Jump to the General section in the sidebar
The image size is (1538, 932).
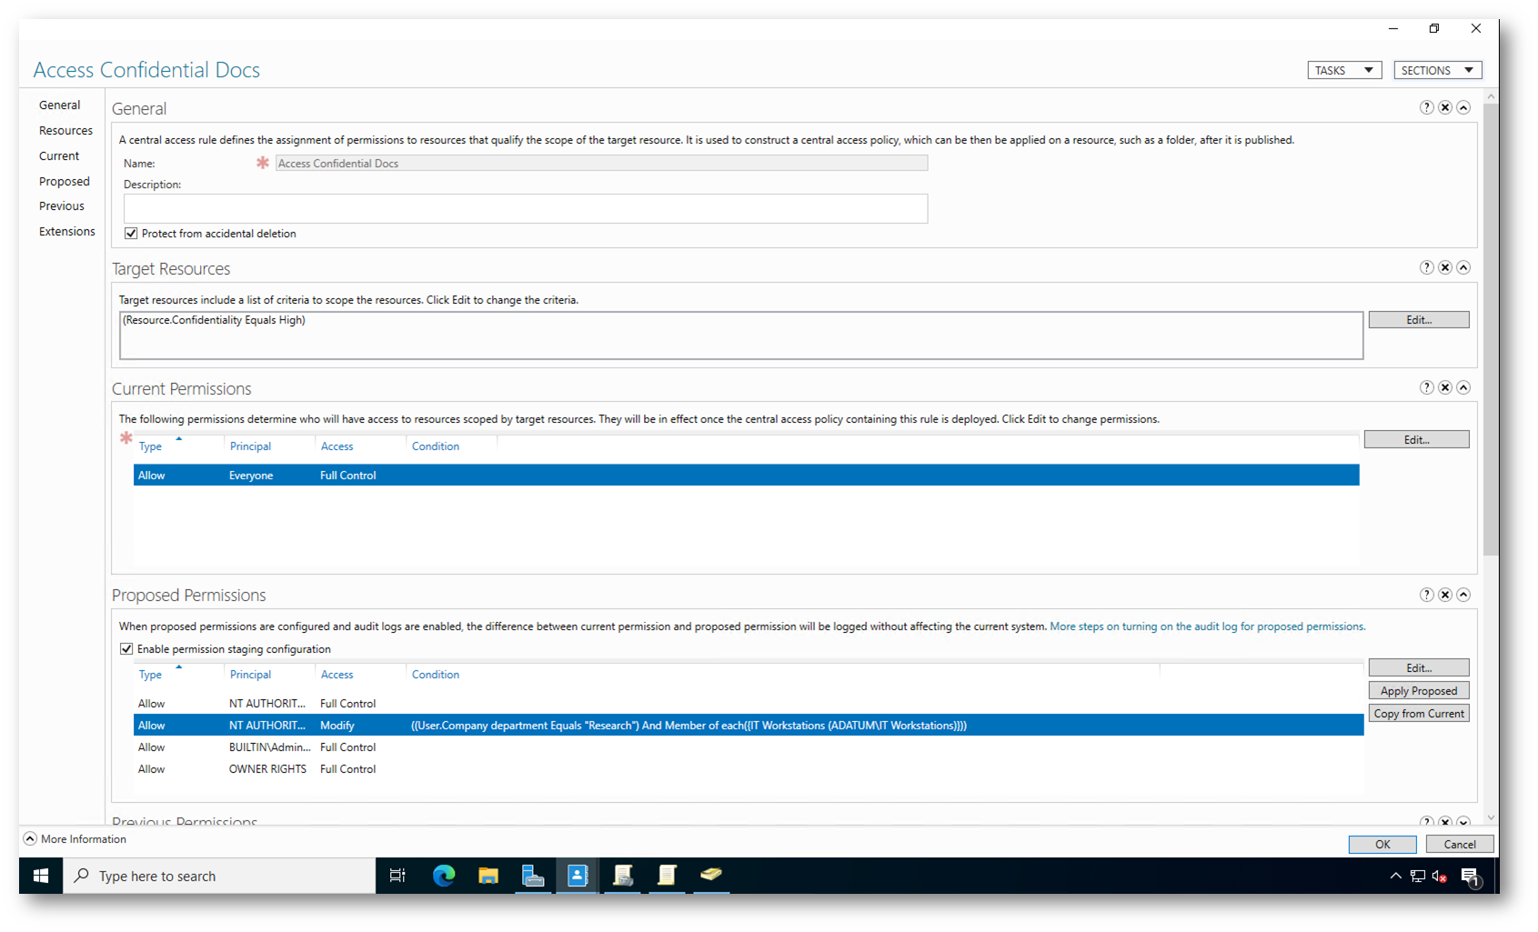click(x=60, y=105)
